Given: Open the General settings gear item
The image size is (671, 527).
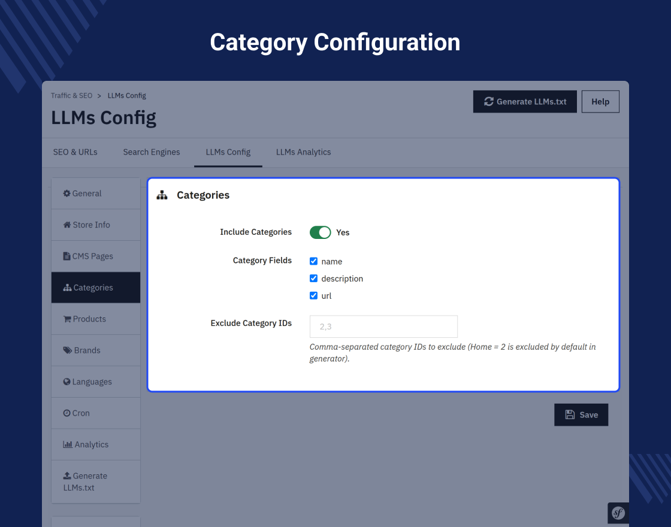Looking at the screenshot, I should coord(95,193).
